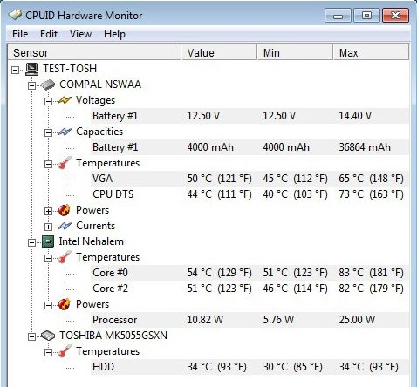Image resolution: width=417 pixels, height=387 pixels.
Task: Open the View menu
Action: [x=80, y=34]
